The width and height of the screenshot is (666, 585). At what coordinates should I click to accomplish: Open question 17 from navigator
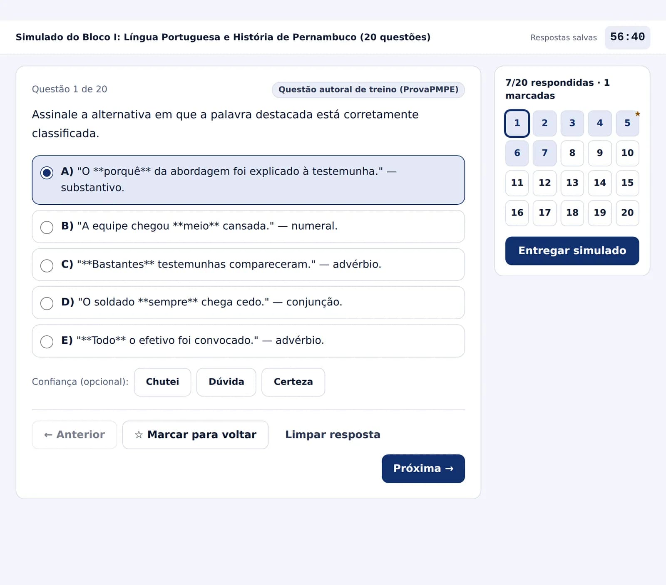click(544, 213)
